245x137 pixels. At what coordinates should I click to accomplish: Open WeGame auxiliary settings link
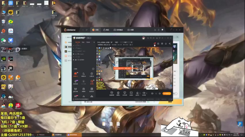tap(89, 102)
